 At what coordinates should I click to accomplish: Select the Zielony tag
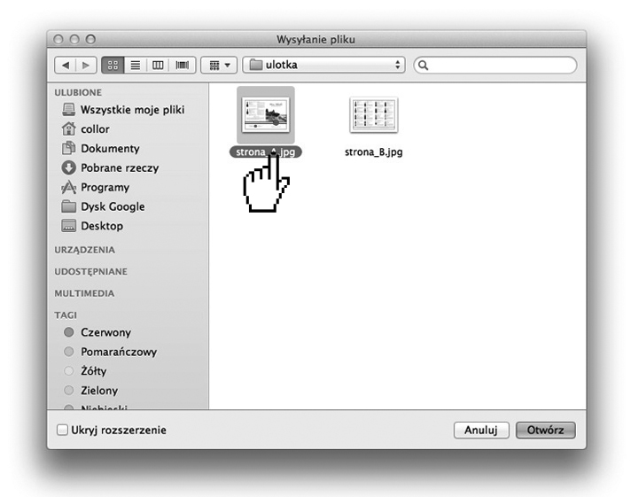98,391
